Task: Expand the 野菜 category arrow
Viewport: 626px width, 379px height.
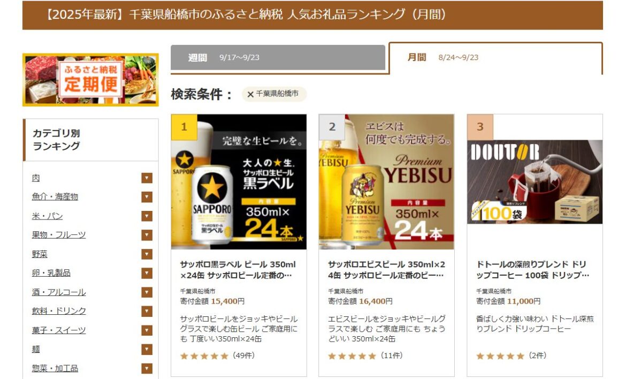Action: coord(147,254)
